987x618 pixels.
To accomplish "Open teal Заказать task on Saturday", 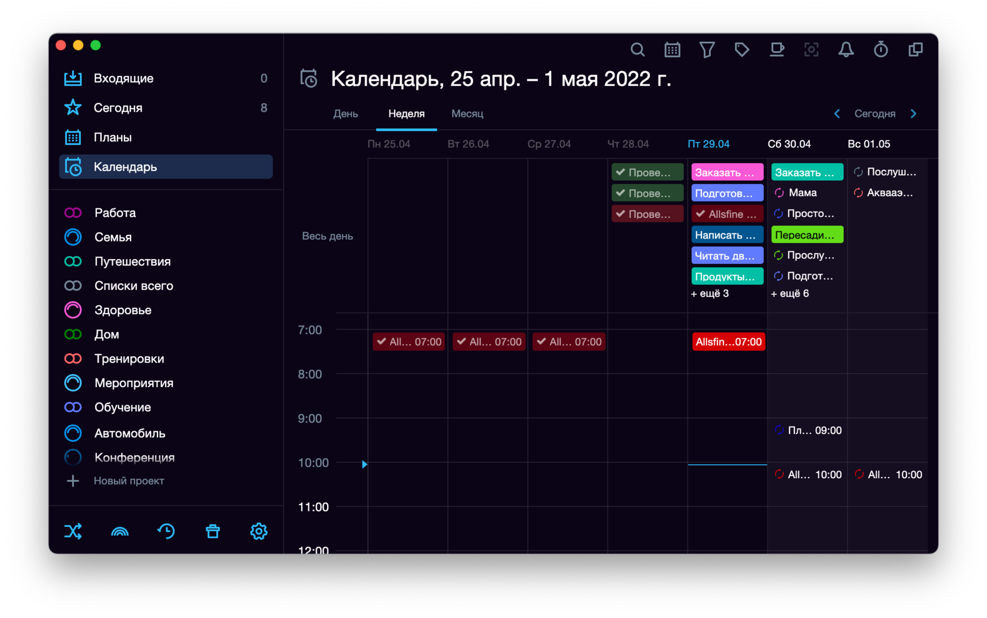I will click(807, 172).
